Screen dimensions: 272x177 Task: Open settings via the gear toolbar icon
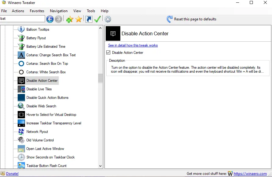tap(108, 19)
